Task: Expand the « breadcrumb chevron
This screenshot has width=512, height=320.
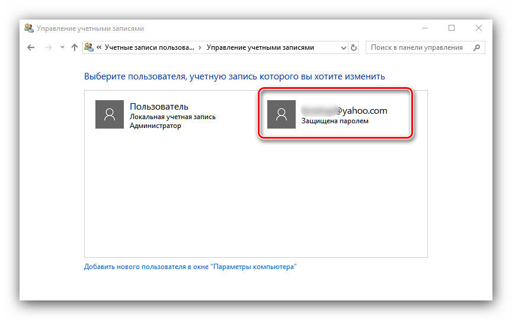Action: [98, 48]
